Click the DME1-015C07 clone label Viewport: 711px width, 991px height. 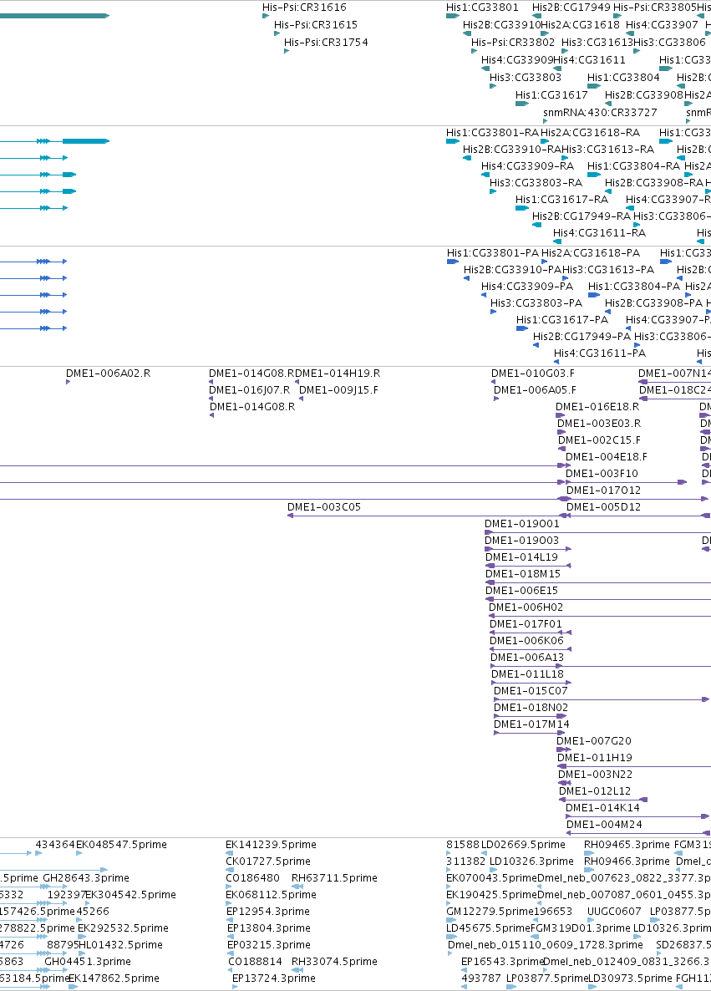(531, 691)
